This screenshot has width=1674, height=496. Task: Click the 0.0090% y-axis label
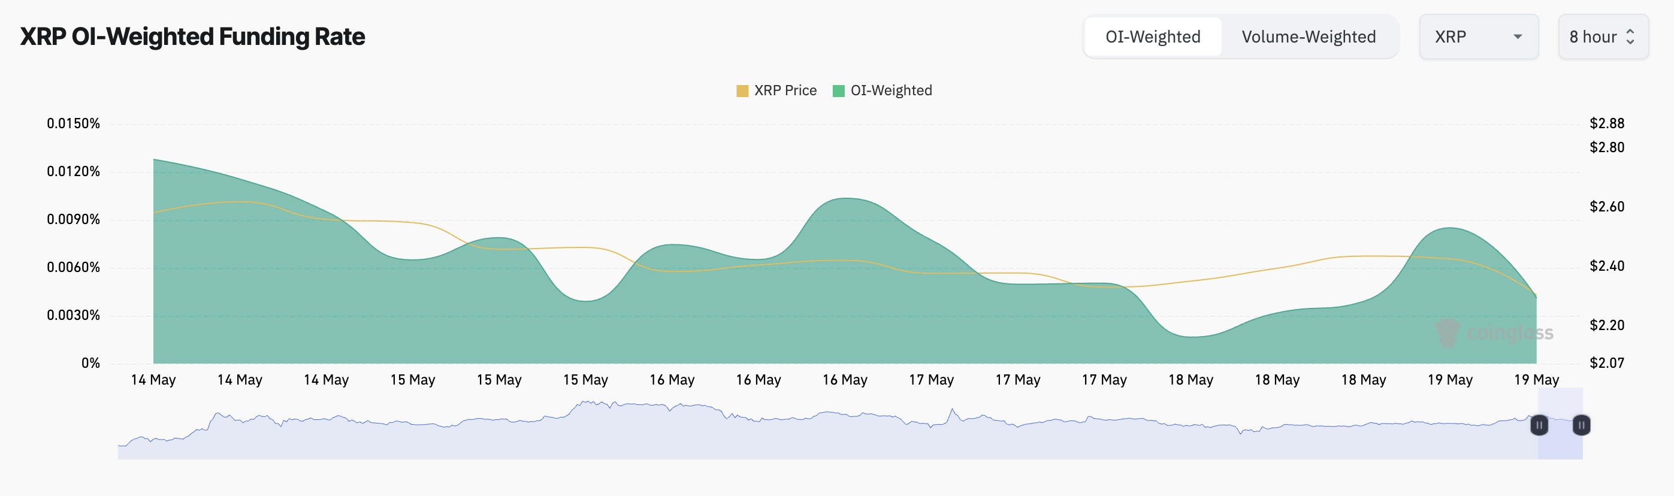(74, 220)
